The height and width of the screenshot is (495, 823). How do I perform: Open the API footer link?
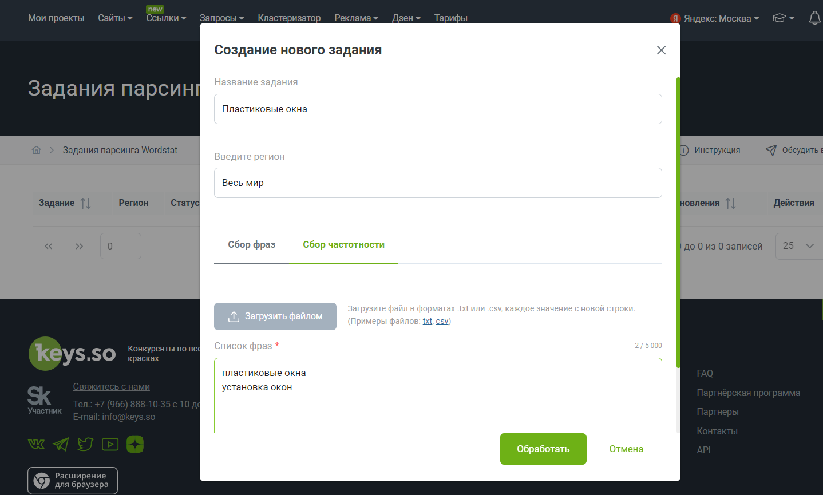tap(703, 450)
